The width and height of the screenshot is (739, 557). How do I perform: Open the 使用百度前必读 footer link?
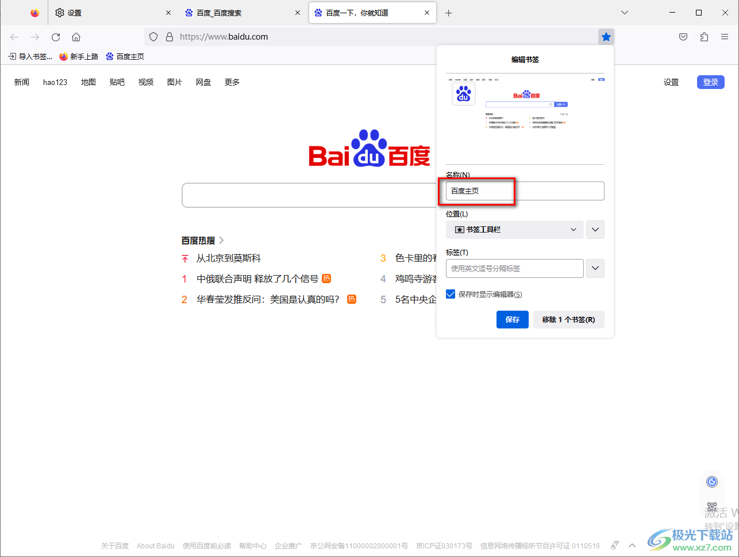point(207,546)
